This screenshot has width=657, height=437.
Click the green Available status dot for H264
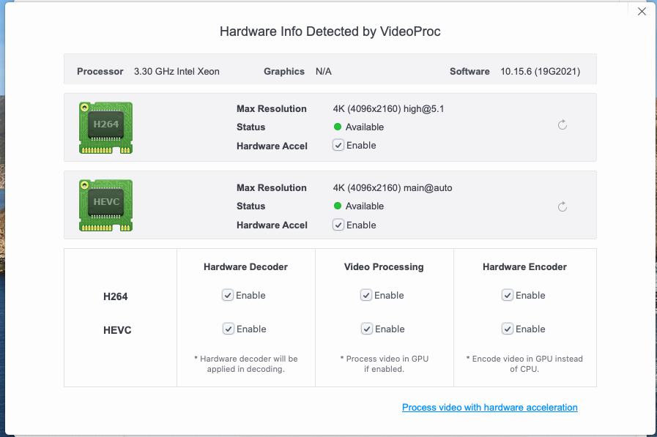pos(338,127)
